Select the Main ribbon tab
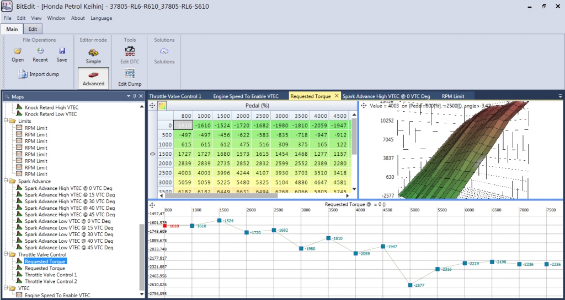 click(x=12, y=29)
